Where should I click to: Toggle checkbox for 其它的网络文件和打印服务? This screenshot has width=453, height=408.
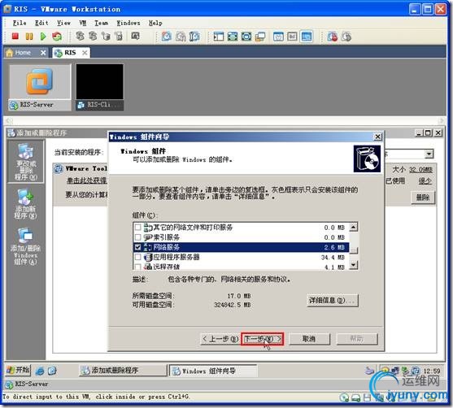pos(137,228)
